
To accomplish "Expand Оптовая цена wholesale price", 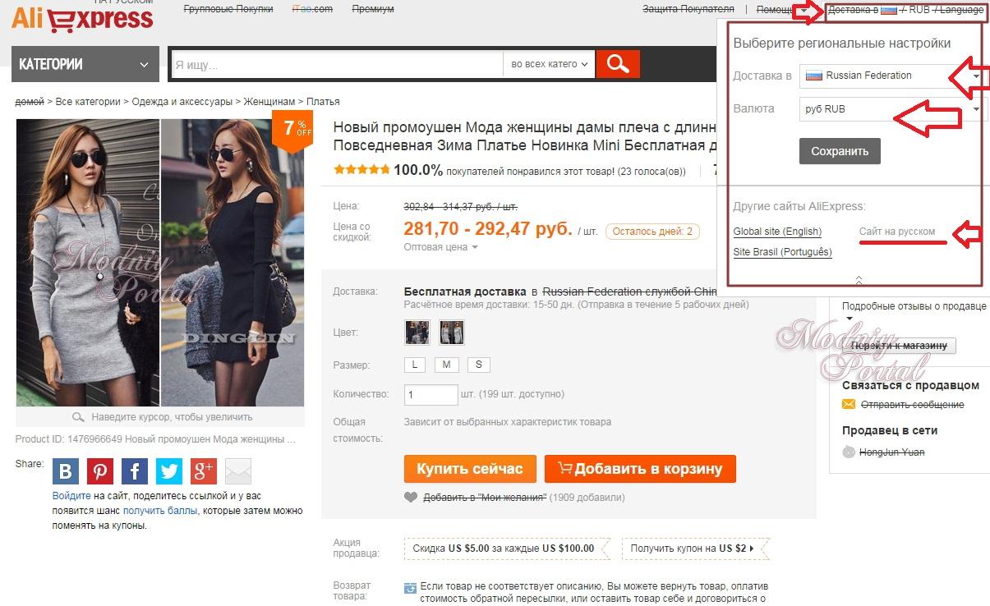I will tap(440, 247).
